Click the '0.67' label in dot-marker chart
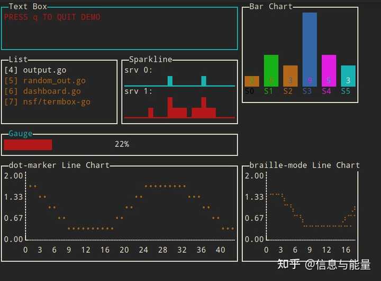Image resolution: width=381 pixels, height=281 pixels. (x=13, y=218)
